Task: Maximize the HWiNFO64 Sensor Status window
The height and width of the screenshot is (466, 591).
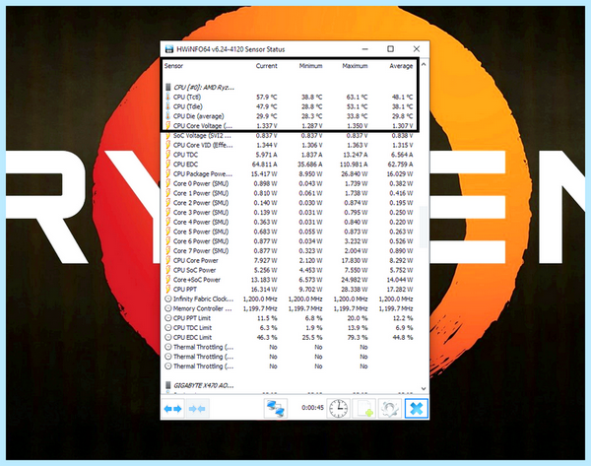Action: coord(390,49)
